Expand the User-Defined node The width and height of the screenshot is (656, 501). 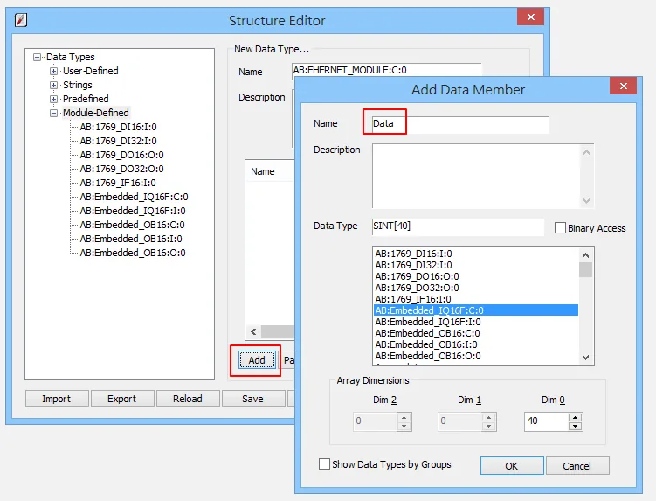point(53,71)
